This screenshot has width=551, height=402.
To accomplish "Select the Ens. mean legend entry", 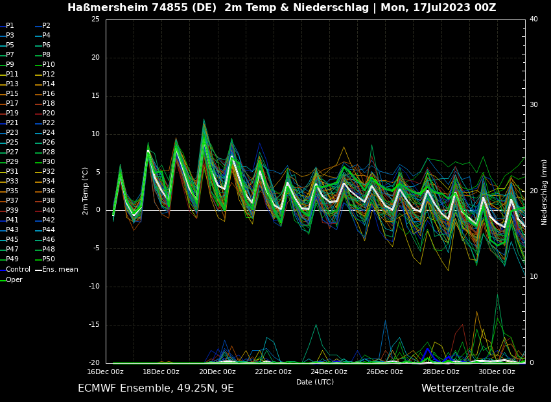I will [x=60, y=270].
